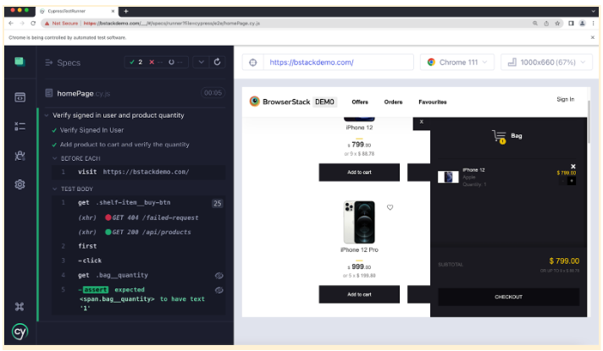The height and width of the screenshot is (351, 603).
Task: Click the passed tests count 2
Action: click(136, 63)
